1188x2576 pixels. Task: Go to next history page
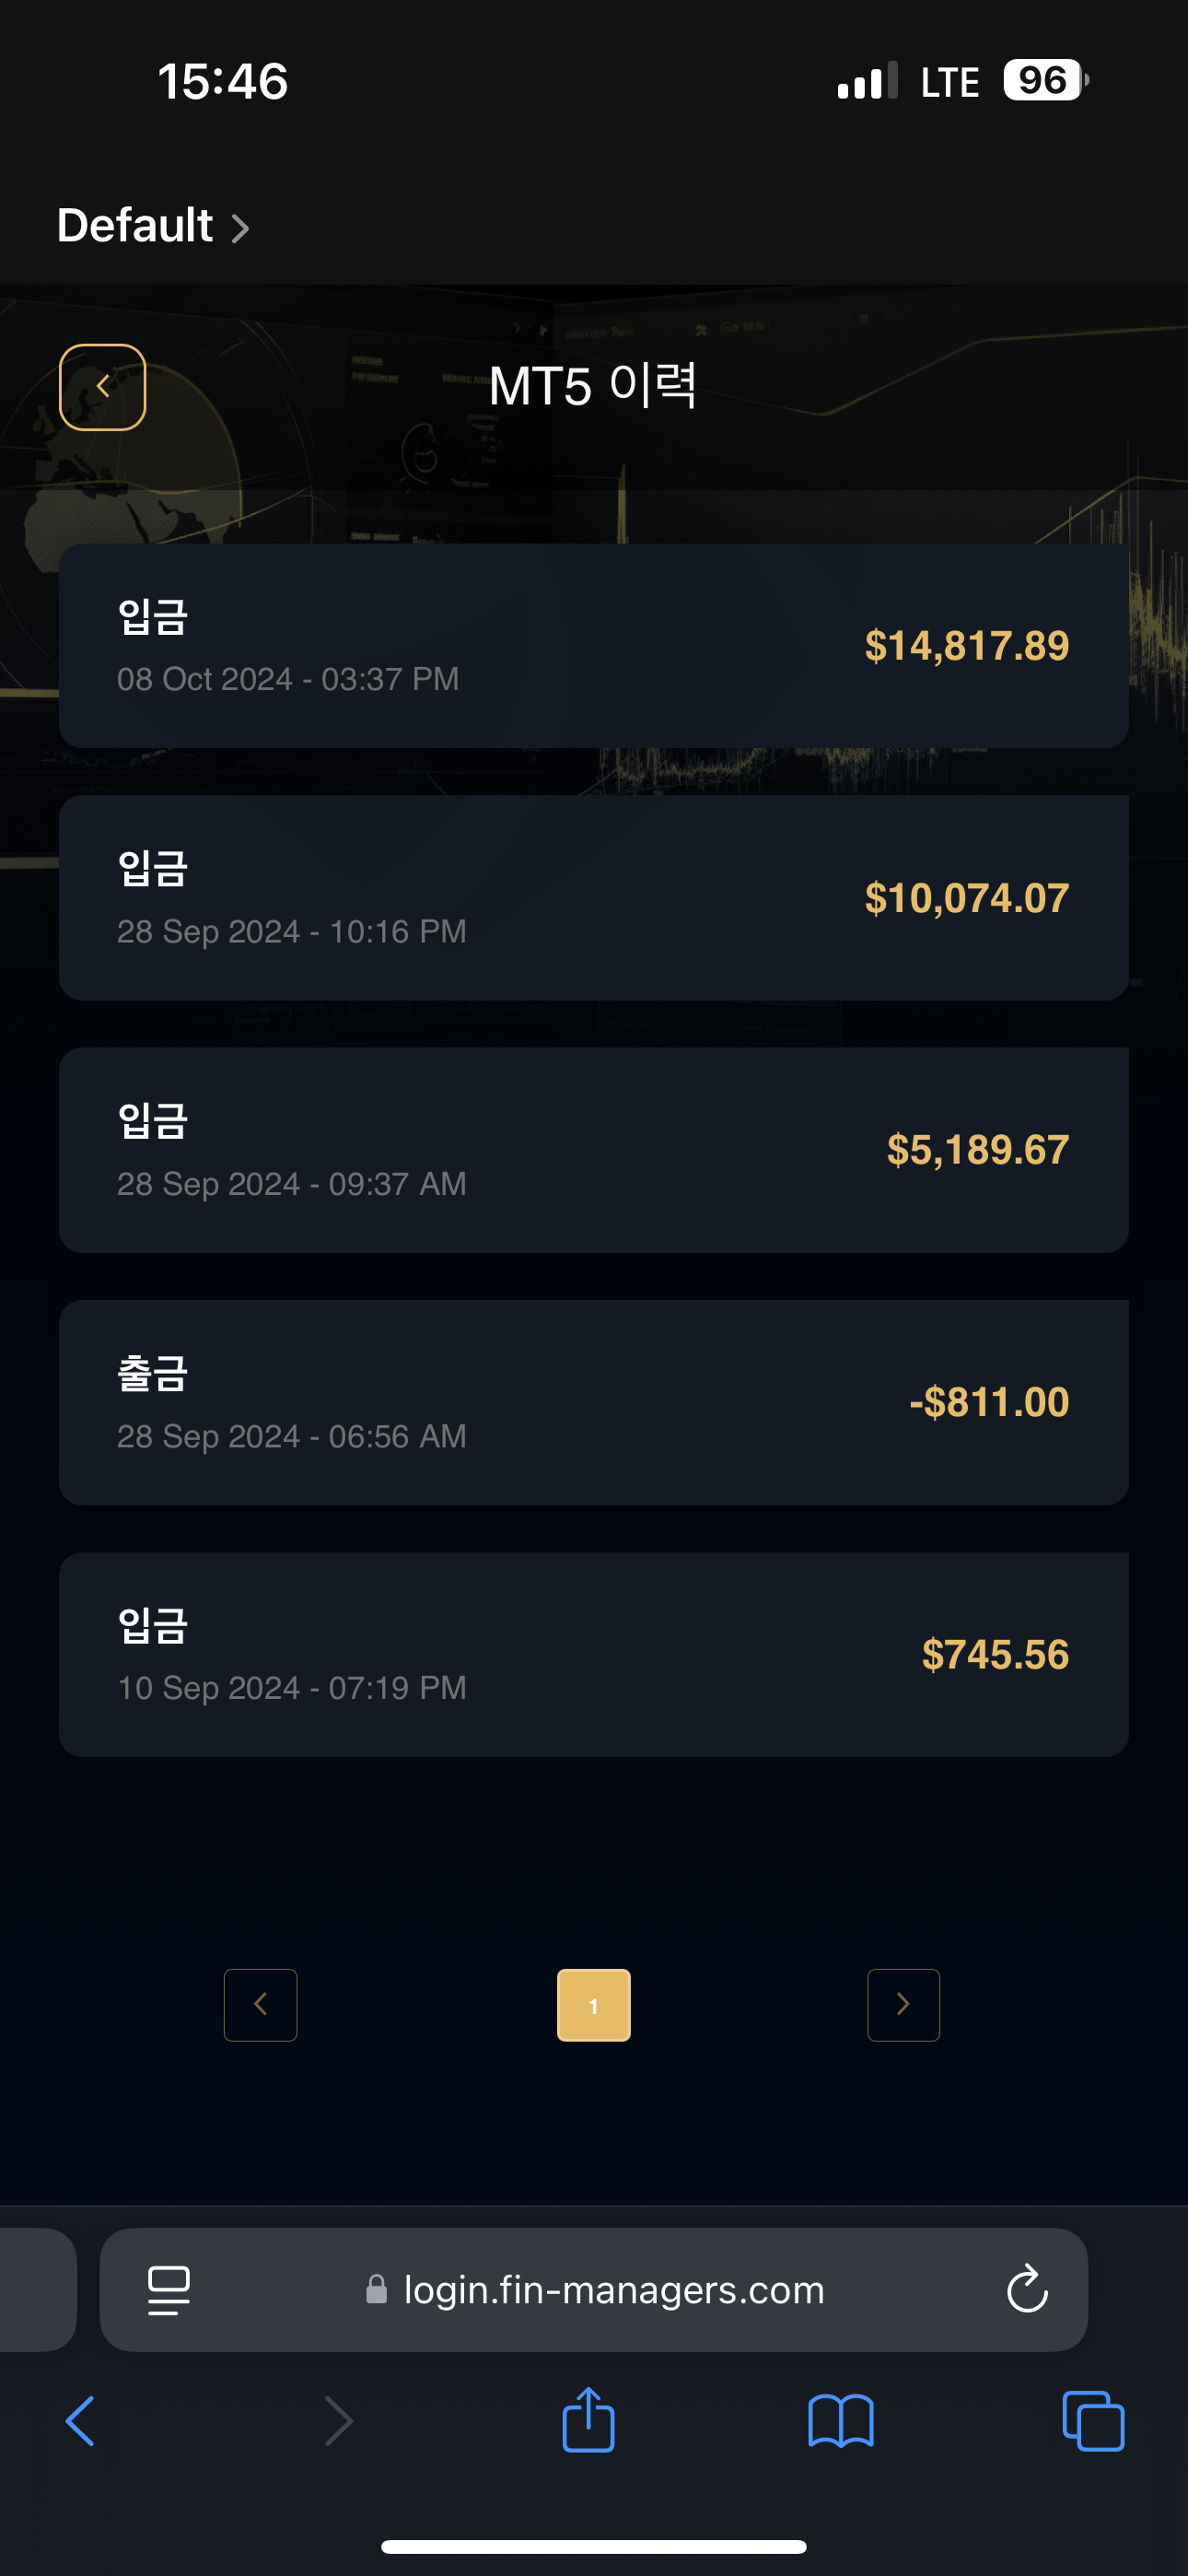(903, 2004)
